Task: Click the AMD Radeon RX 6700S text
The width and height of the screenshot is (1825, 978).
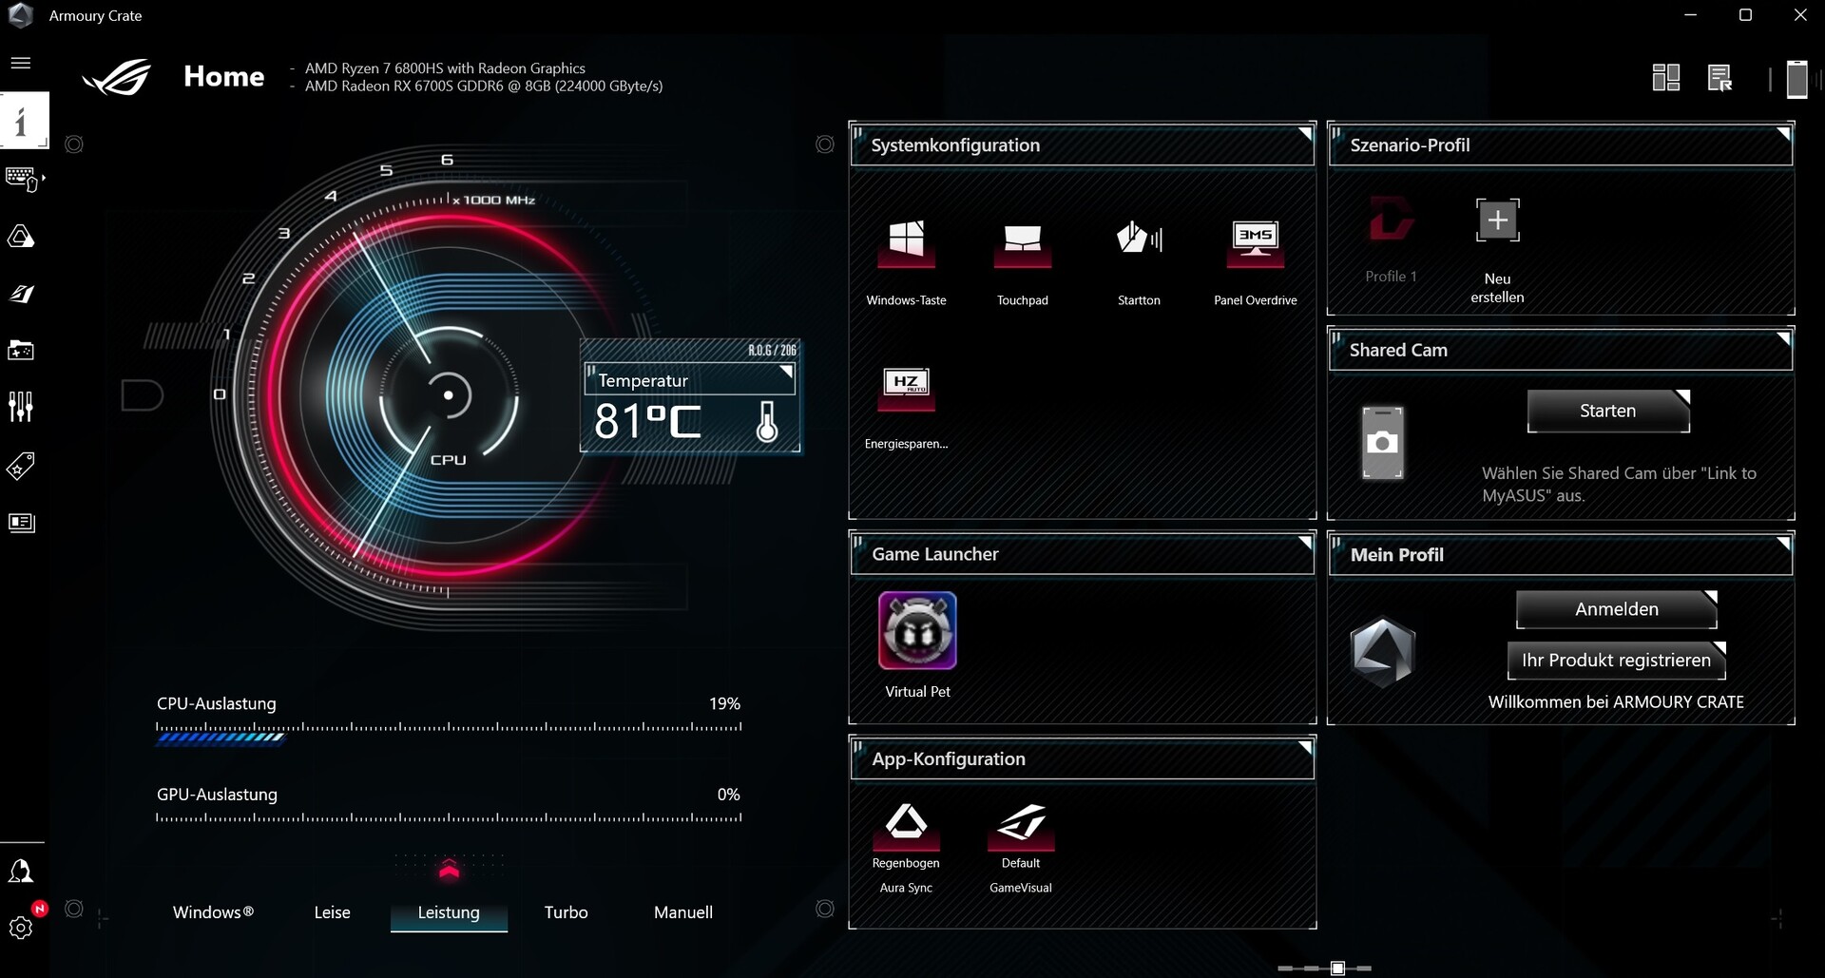Action: point(484,86)
